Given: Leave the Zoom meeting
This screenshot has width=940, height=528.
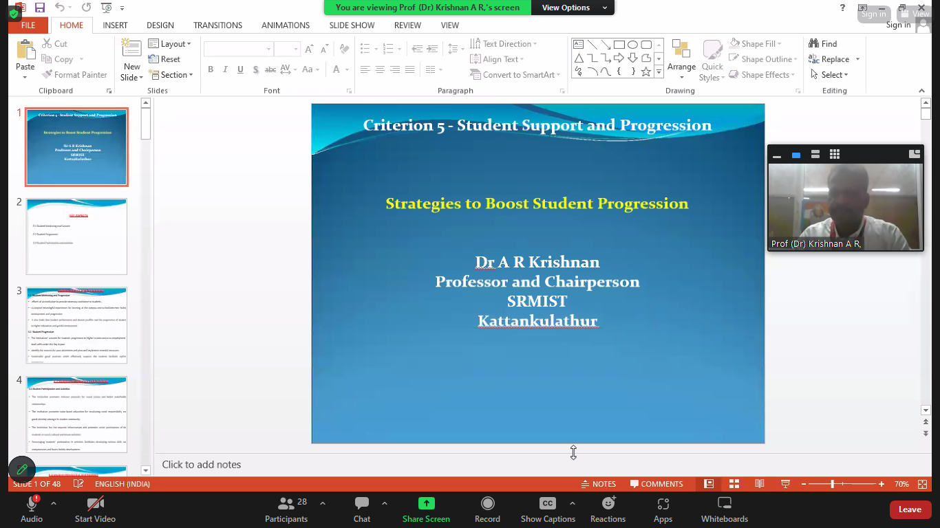Looking at the screenshot, I should pos(910,509).
